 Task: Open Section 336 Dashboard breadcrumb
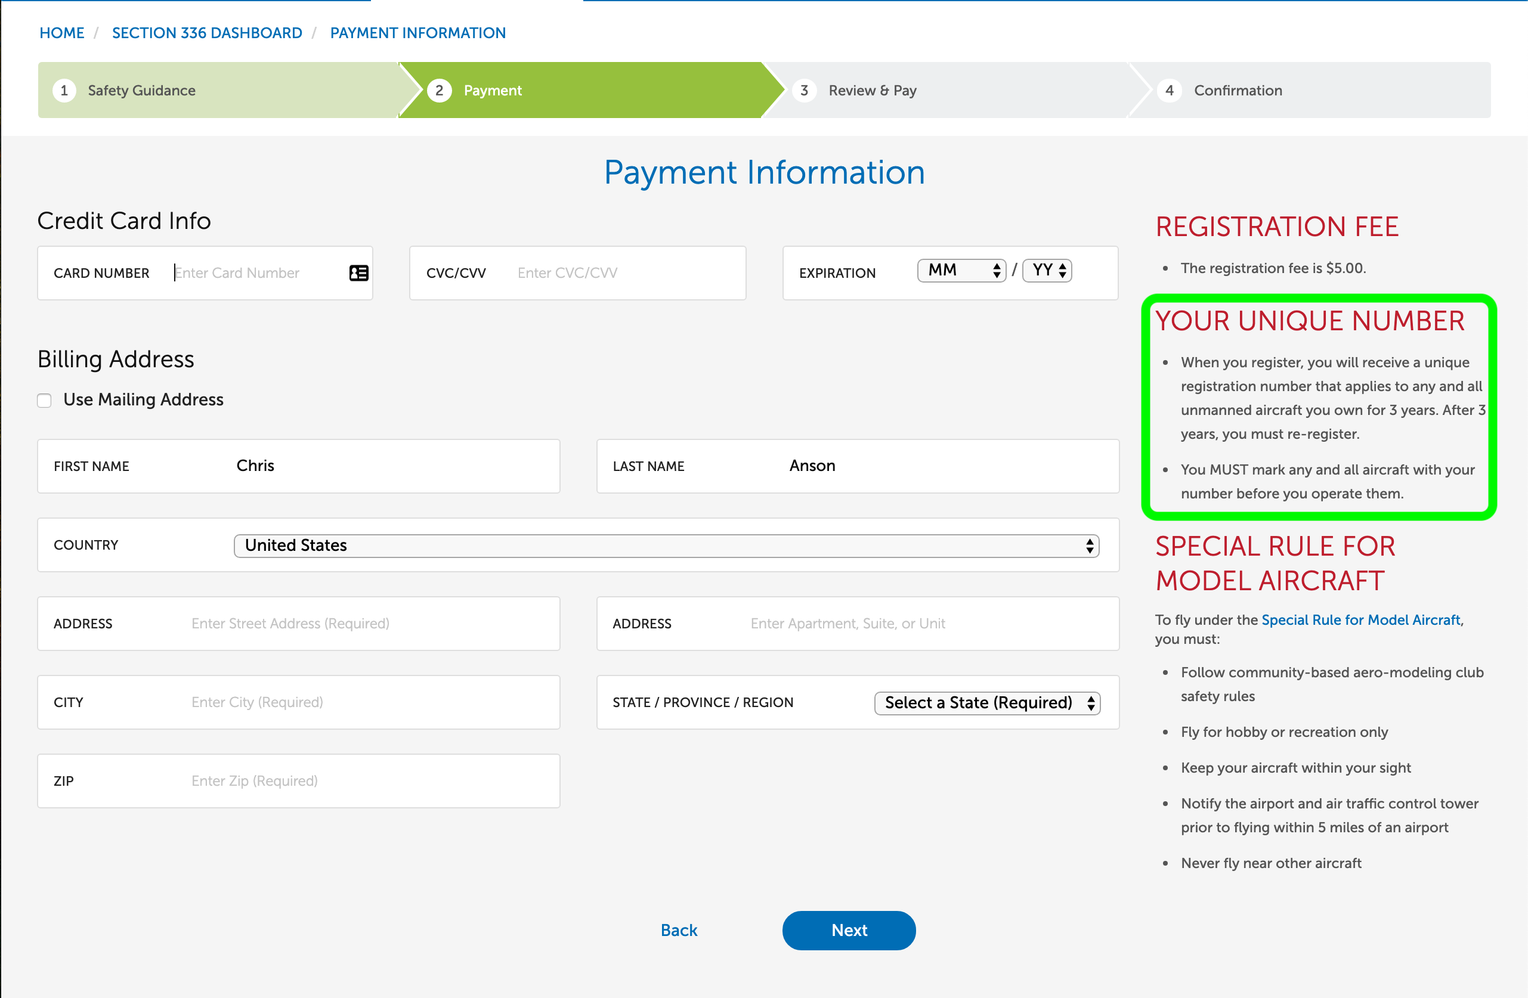tap(207, 33)
